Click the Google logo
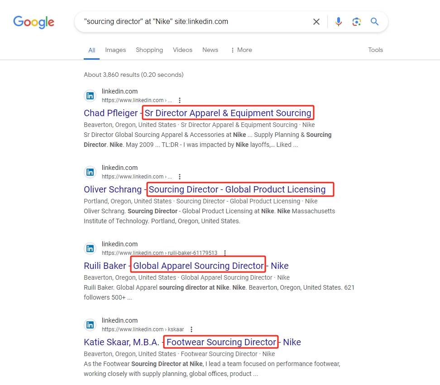The width and height of the screenshot is (440, 385). pos(33,22)
